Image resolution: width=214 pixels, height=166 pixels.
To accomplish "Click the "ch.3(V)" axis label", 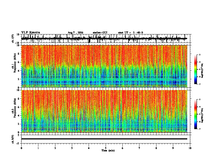I will point(13,139).
